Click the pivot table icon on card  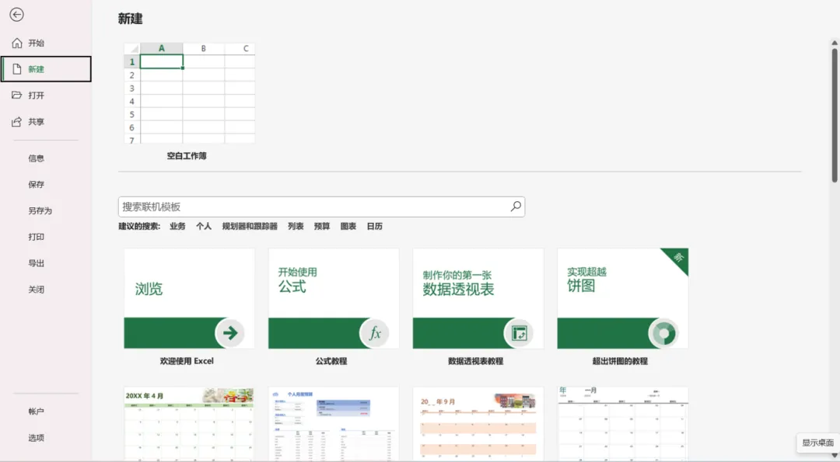tap(519, 333)
